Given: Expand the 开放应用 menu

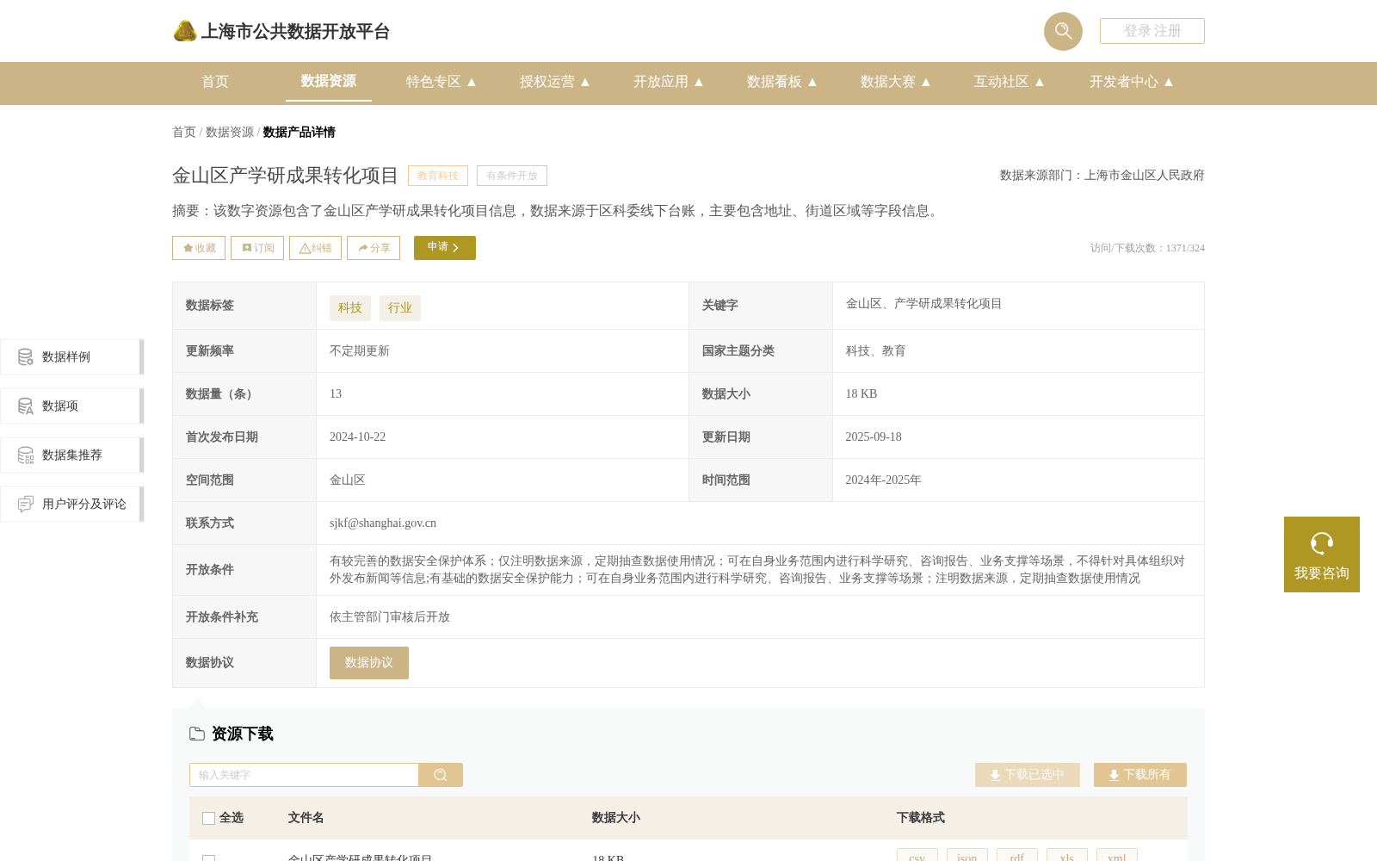Looking at the screenshot, I should click(x=668, y=82).
